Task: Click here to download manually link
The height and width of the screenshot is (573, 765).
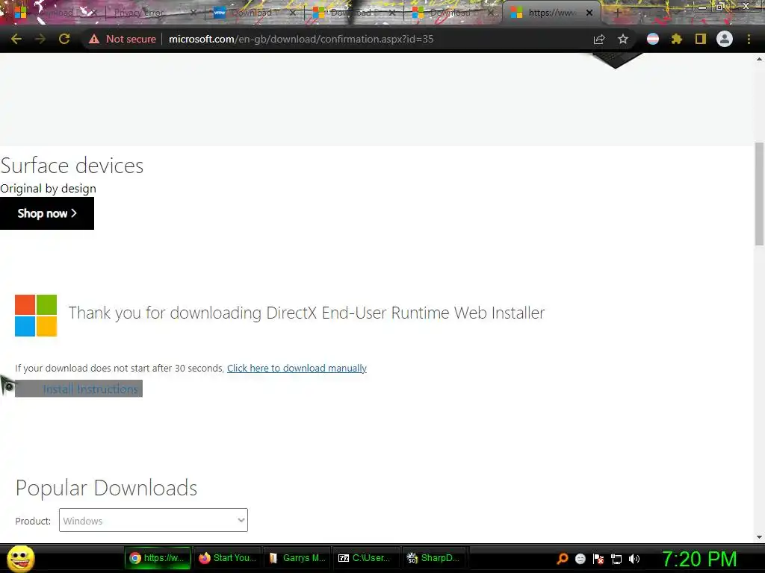Action: coord(297,369)
